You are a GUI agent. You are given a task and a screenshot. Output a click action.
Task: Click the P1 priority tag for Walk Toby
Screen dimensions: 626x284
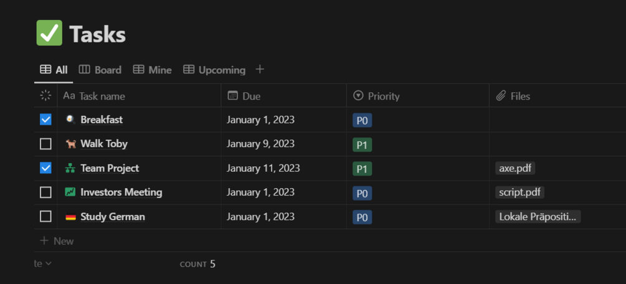[362, 144]
